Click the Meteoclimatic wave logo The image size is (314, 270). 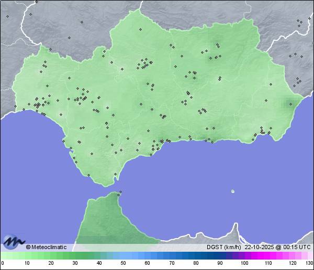(13, 241)
